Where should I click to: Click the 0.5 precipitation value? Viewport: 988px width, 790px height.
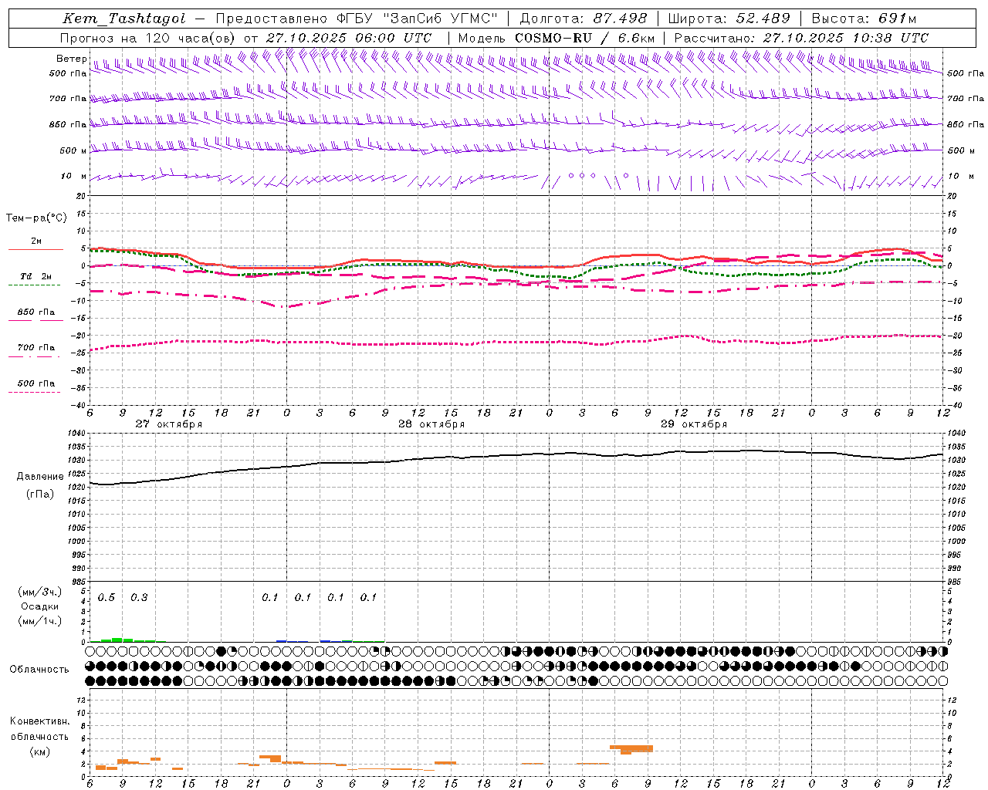(107, 598)
